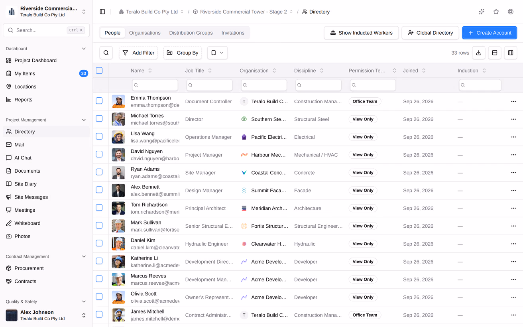This screenshot has width=523, height=327.
Task: Expand the Alex Johnson account menu
Action: click(46, 315)
